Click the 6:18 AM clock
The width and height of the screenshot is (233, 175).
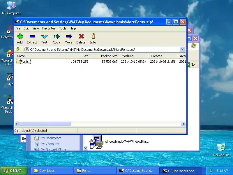coord(222,171)
